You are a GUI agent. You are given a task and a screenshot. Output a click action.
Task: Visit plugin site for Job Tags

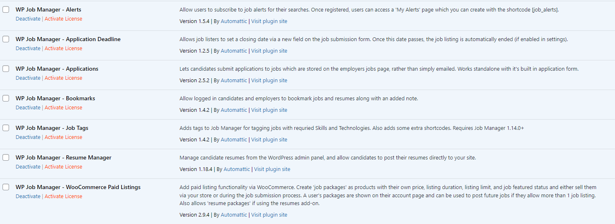click(269, 140)
